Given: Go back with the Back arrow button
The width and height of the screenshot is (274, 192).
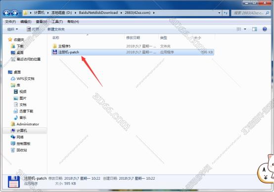Looking at the screenshot, I should pos(6,13).
